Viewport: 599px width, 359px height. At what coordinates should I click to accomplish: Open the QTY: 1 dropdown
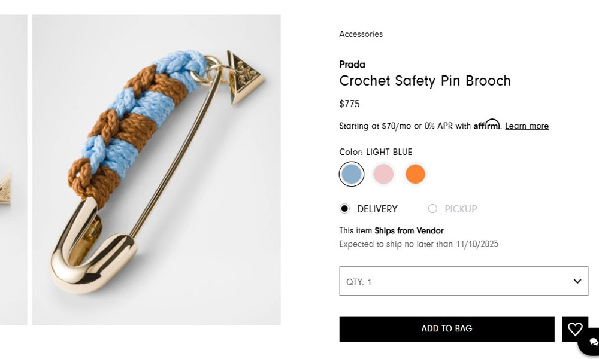point(463,281)
